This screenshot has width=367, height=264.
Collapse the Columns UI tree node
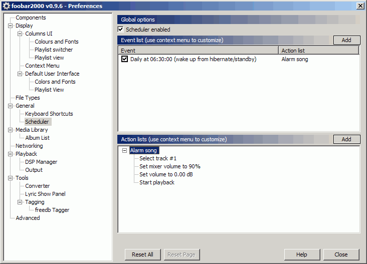(x=20, y=34)
